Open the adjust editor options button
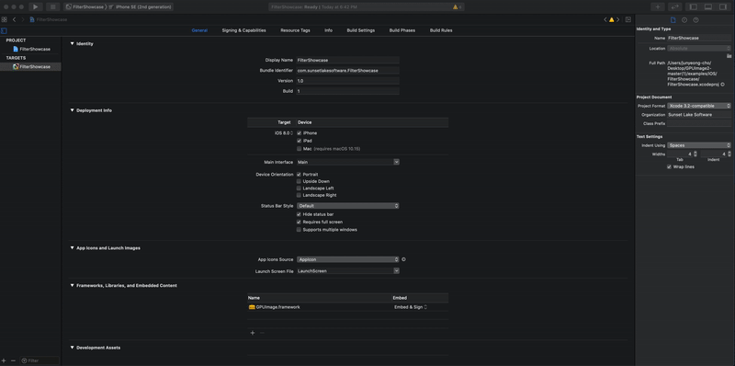 (x=628, y=19)
